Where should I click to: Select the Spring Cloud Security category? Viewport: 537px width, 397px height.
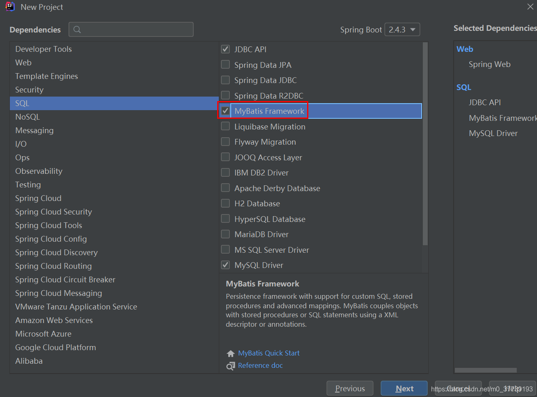tap(114, 212)
